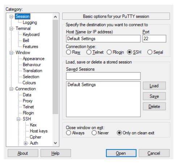This screenshot has height=164, width=177.
Task: Set close window on exit to Never
Action: coord(94,133)
